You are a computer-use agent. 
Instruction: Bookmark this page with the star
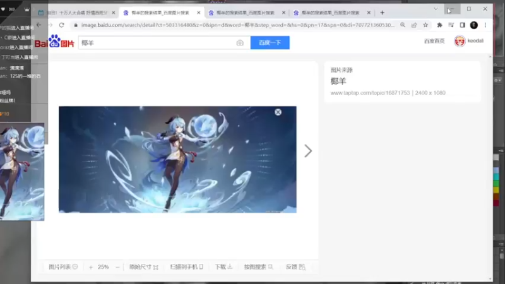[x=425, y=25]
